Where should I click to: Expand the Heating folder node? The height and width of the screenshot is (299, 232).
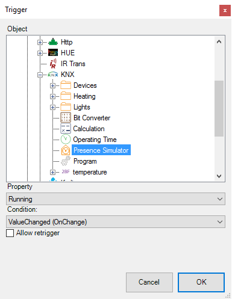click(52, 96)
